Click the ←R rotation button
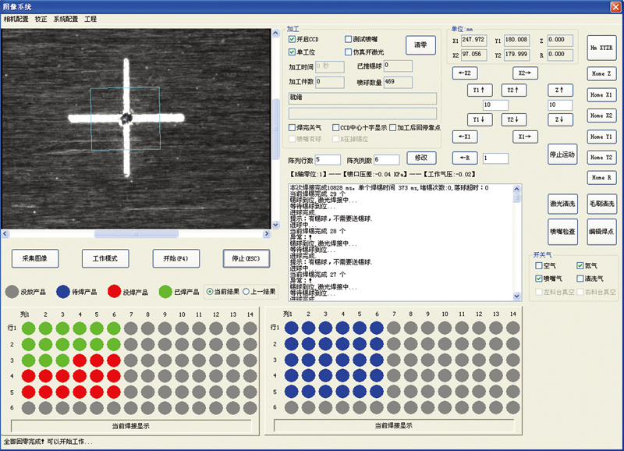Screen dimensions: 624x451 [x=465, y=158]
